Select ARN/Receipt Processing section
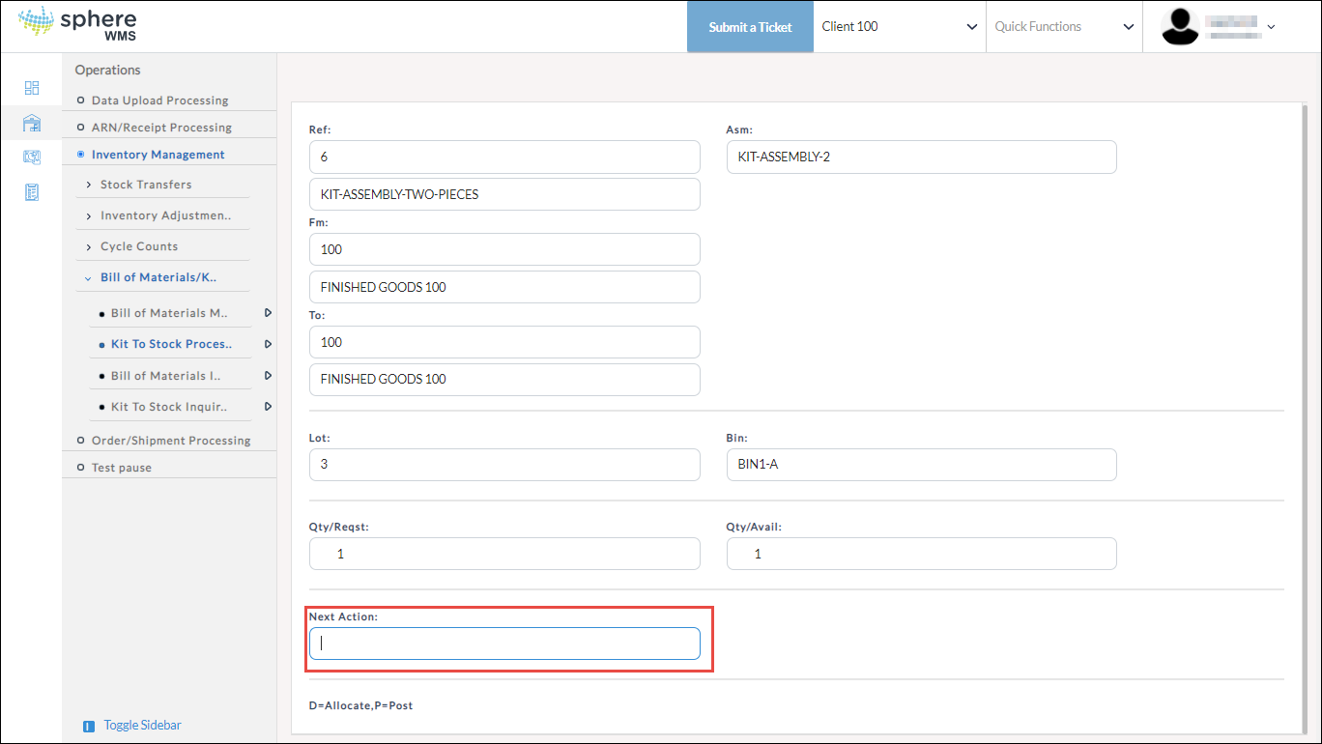The image size is (1322, 744). (x=161, y=128)
